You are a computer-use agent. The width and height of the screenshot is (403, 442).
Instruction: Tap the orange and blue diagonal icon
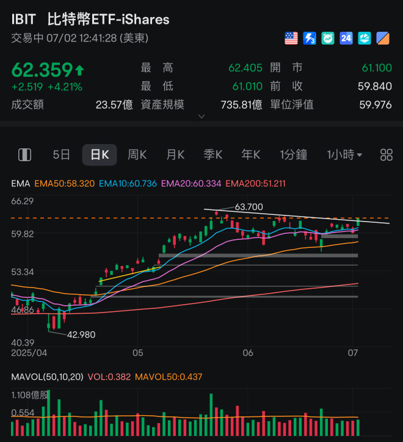[383, 38]
